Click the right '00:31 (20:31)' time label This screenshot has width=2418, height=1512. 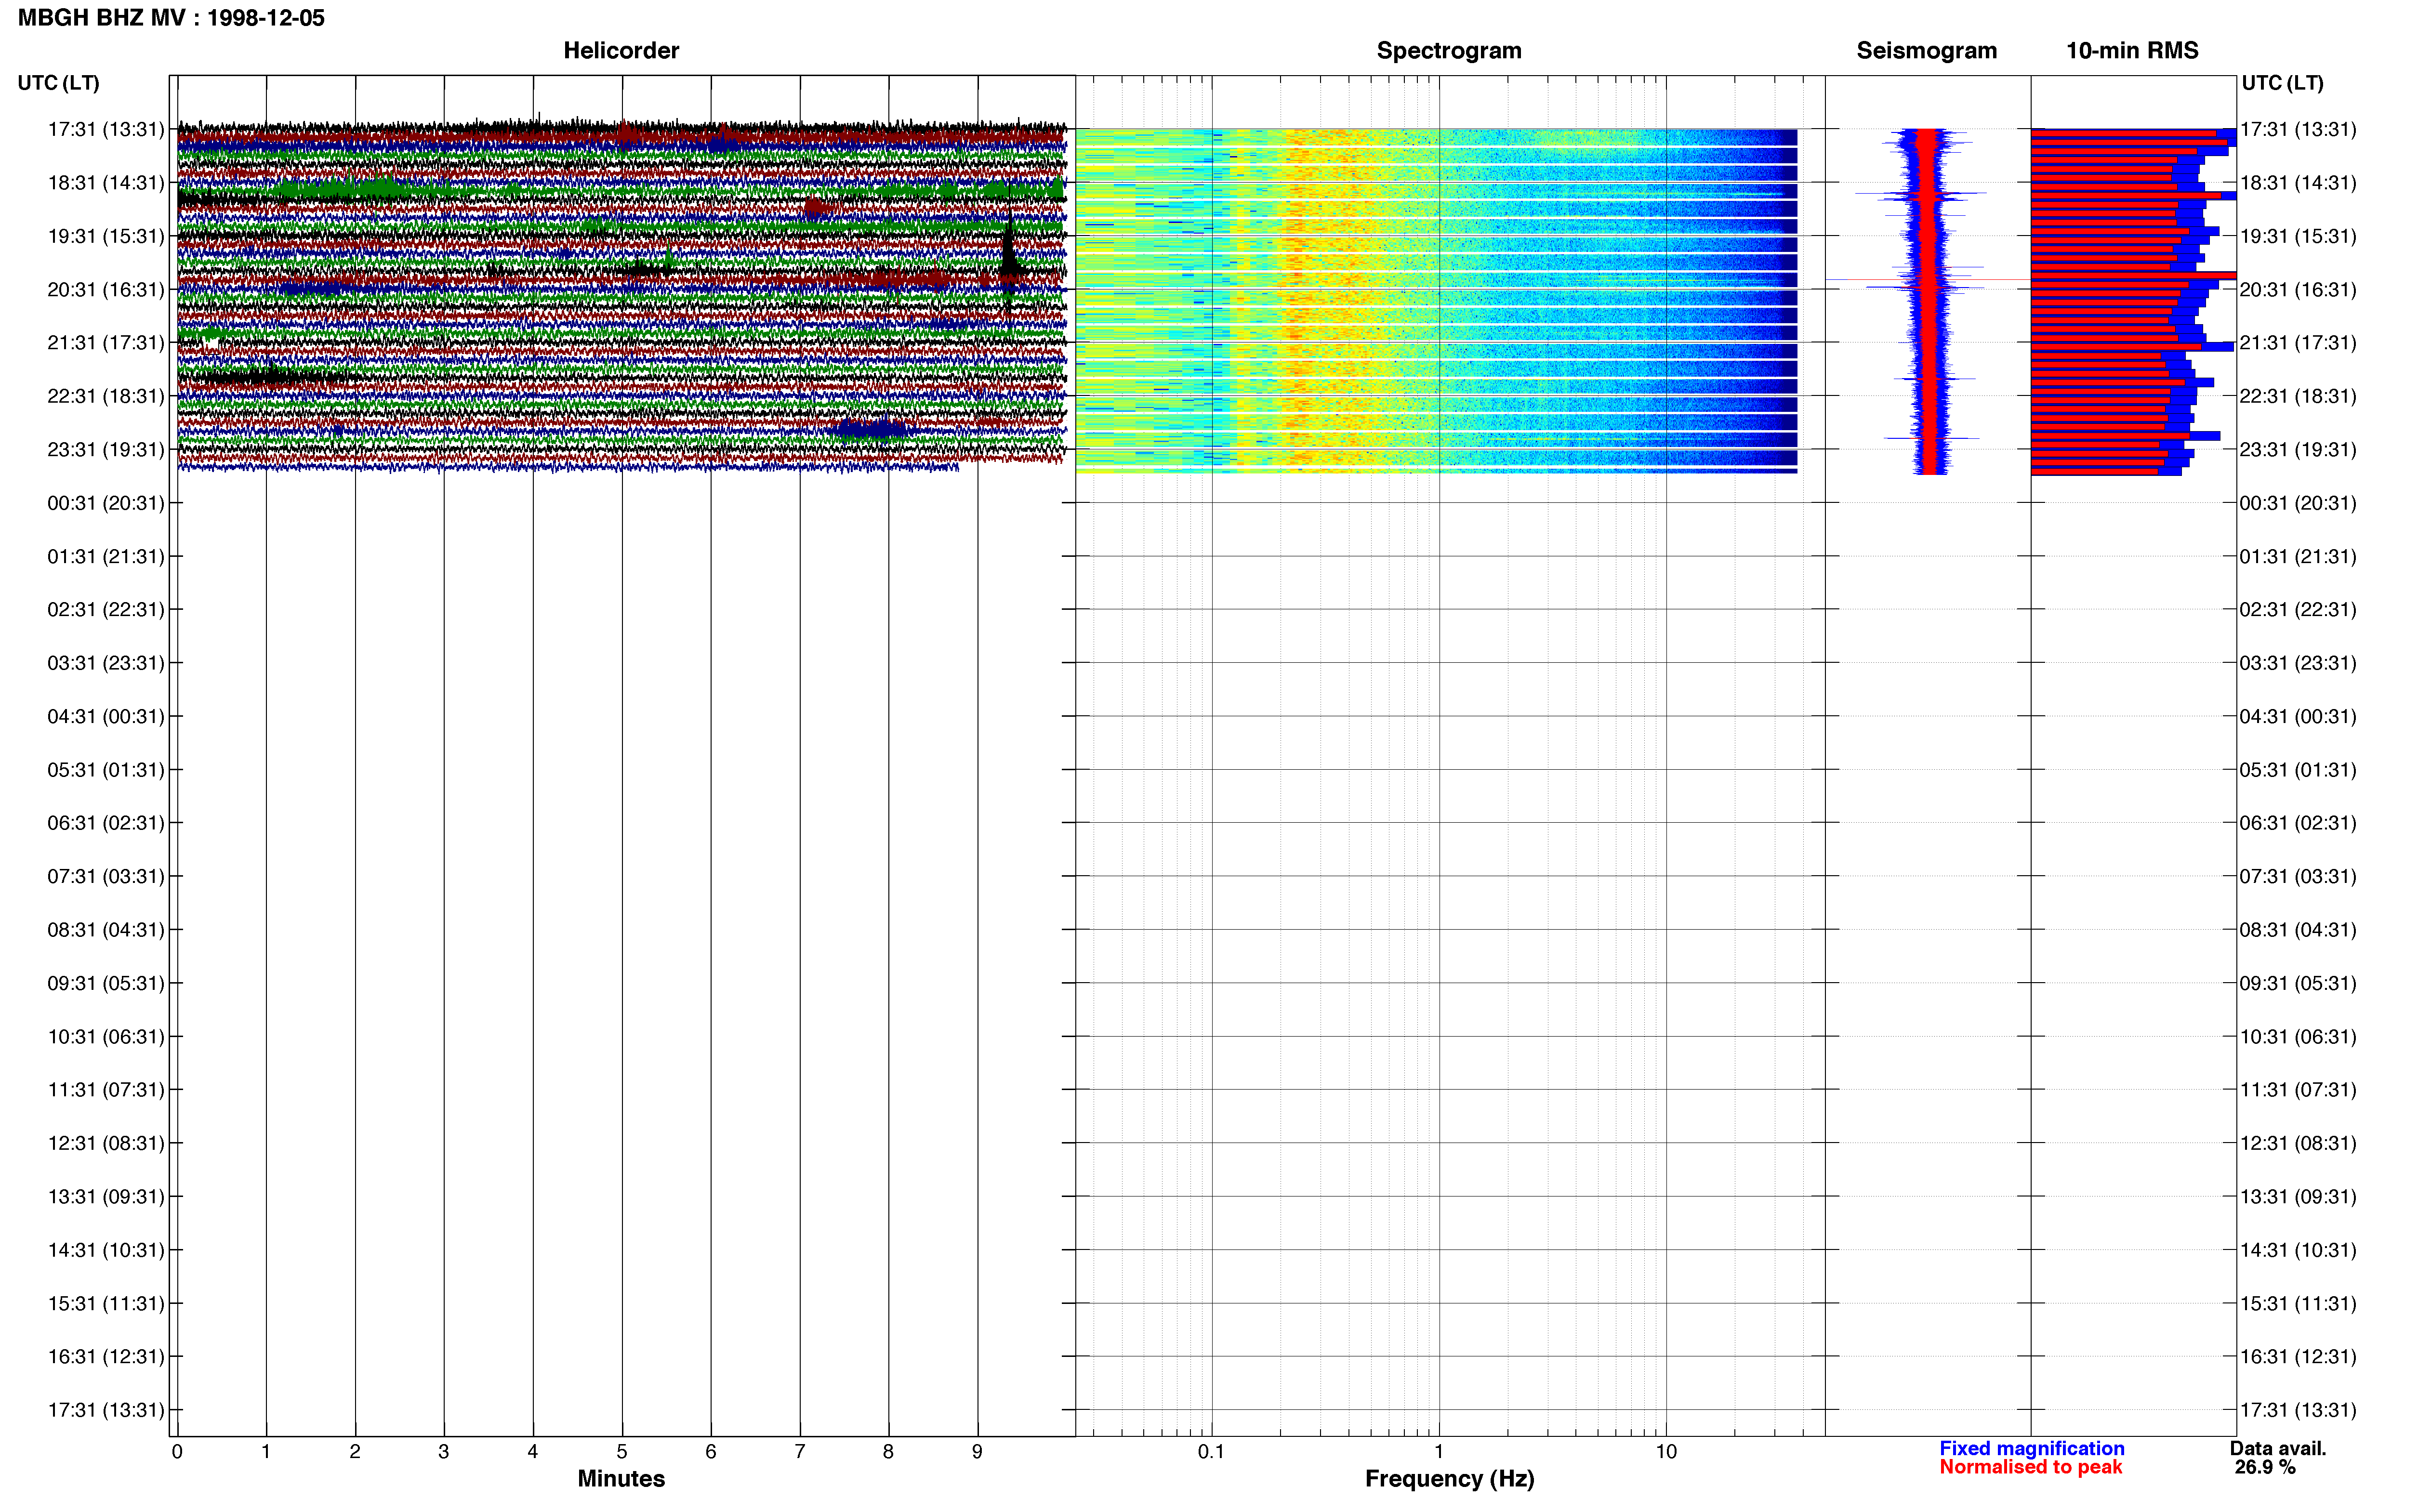tap(2298, 503)
